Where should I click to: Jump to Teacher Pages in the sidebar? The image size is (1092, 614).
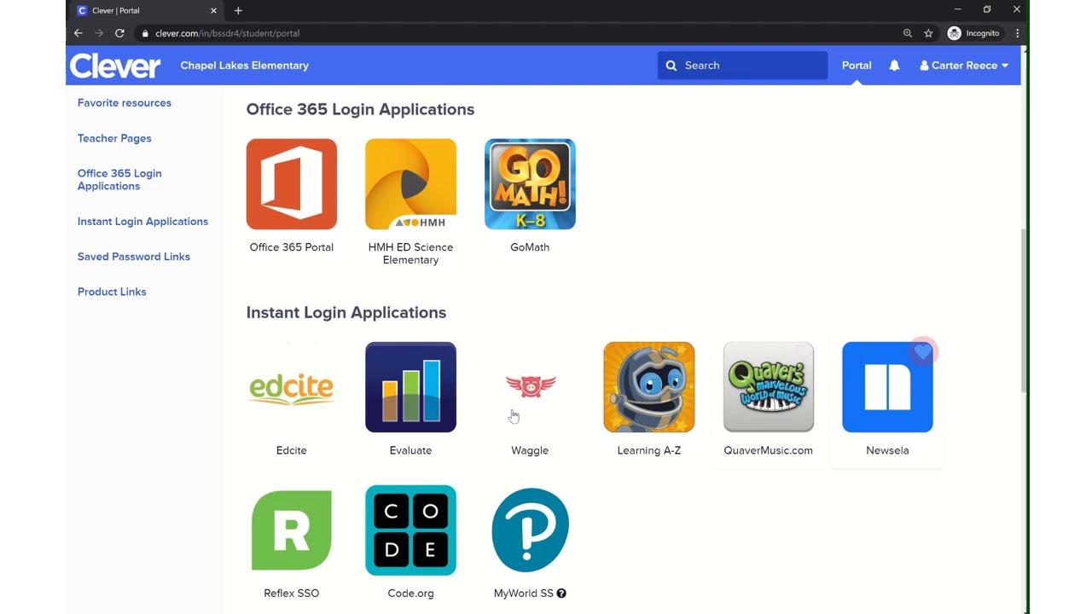(x=114, y=138)
